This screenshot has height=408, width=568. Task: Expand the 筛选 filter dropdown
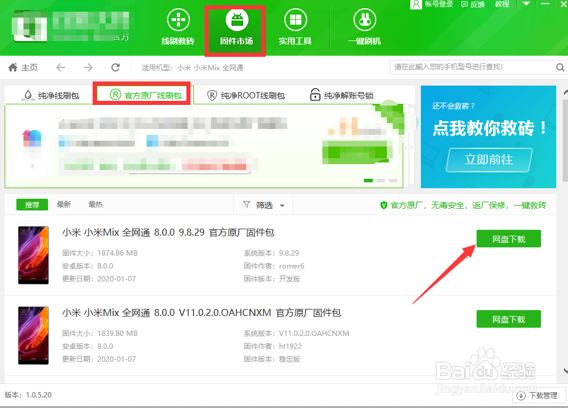263,205
